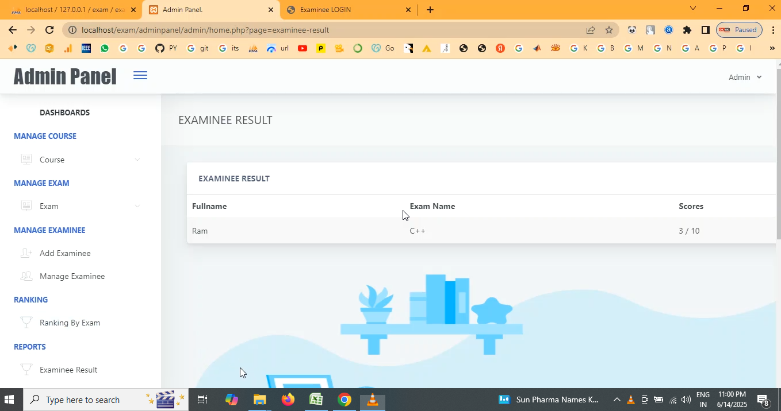Open the YouTube bookmark icon
Viewport: 781px width, 411px height.
(x=303, y=48)
